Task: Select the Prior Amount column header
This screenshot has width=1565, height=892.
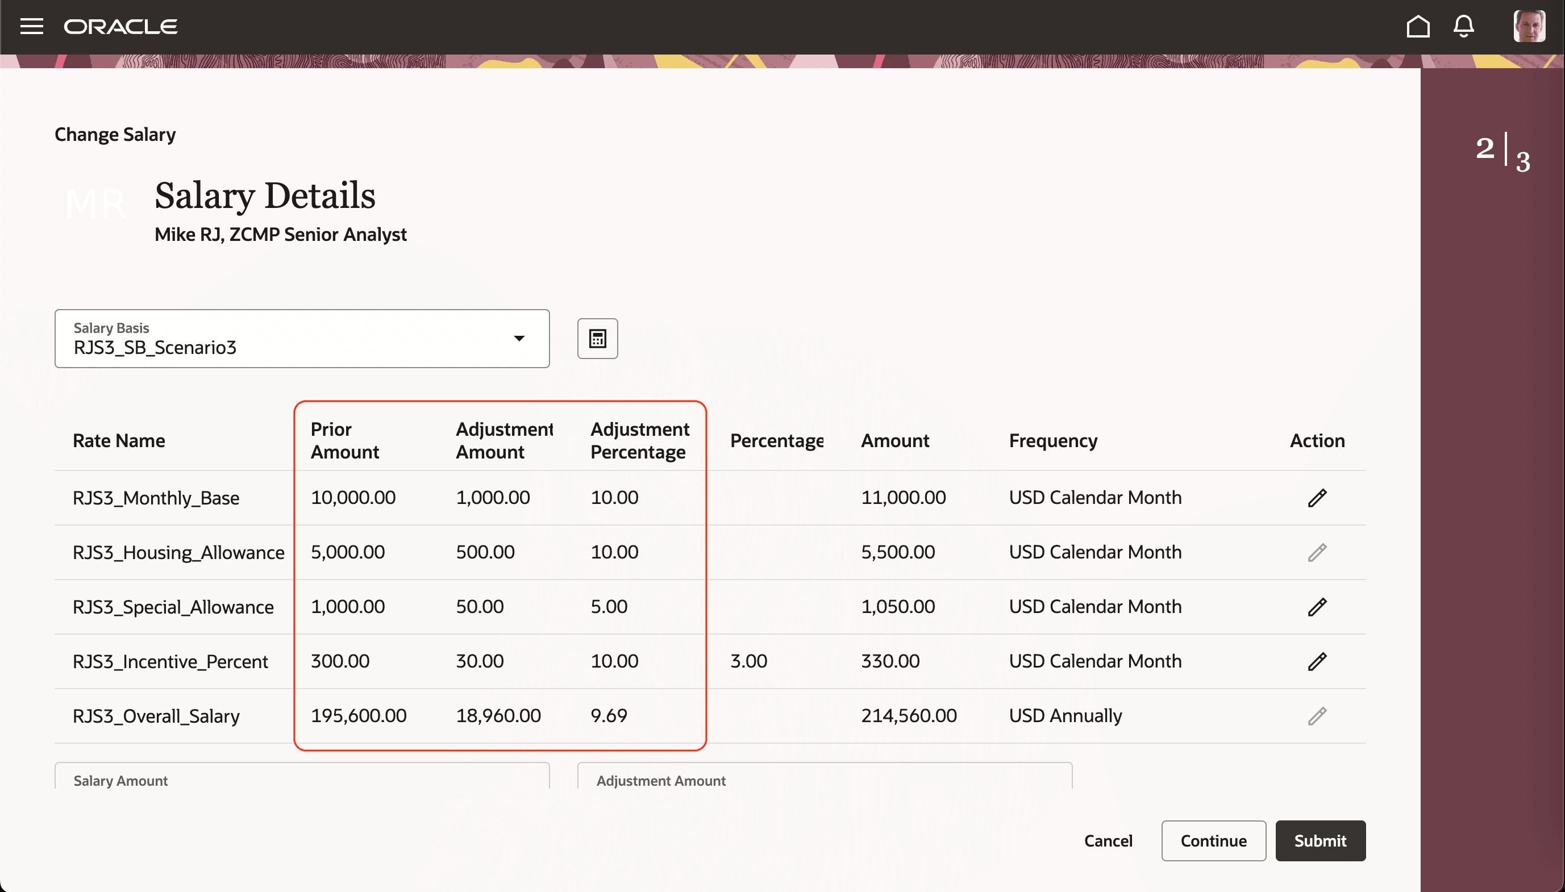Action: pyautogui.click(x=344, y=440)
